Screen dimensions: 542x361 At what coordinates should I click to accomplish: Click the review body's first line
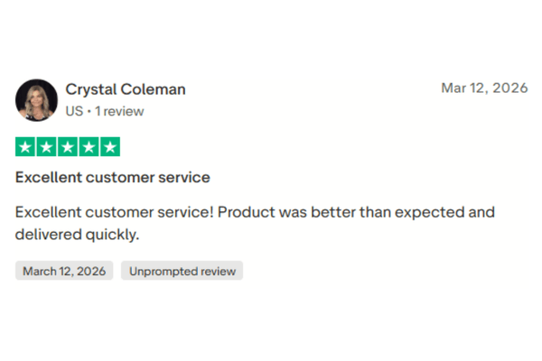coord(255,213)
